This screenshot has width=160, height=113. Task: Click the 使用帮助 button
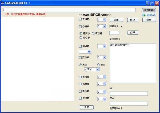[x=149, y=10]
